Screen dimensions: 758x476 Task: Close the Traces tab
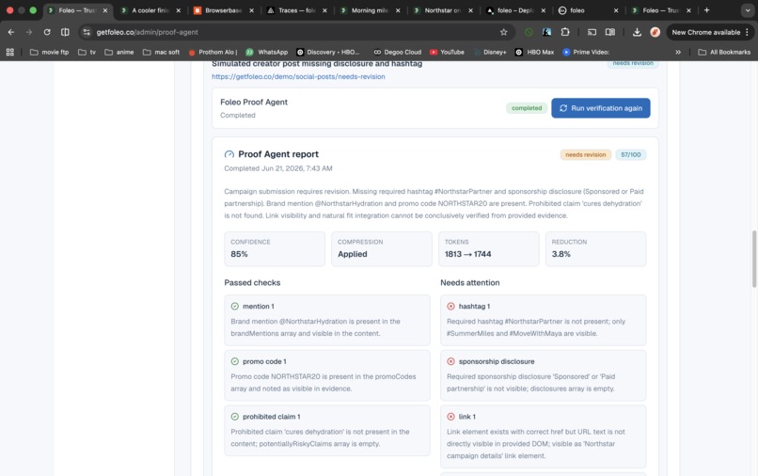coord(324,10)
